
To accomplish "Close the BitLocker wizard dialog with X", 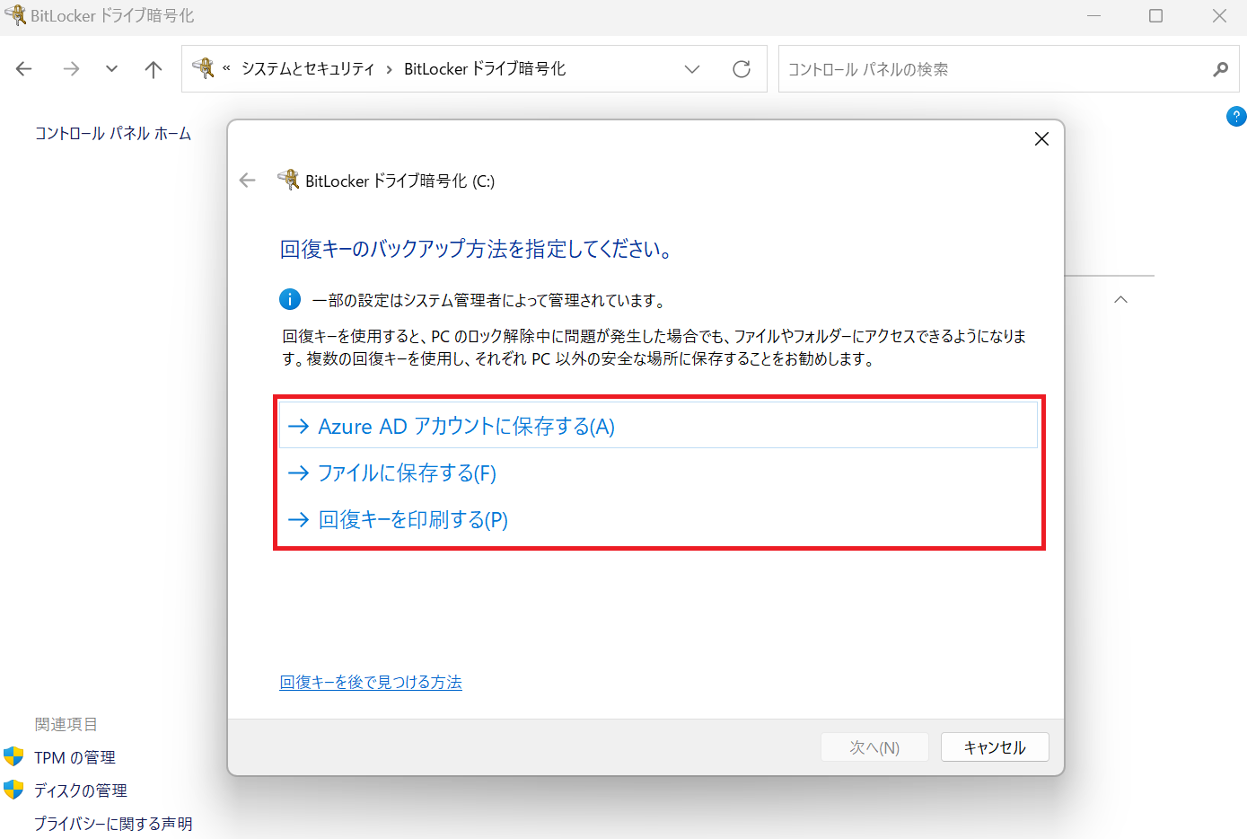I will 1041,139.
